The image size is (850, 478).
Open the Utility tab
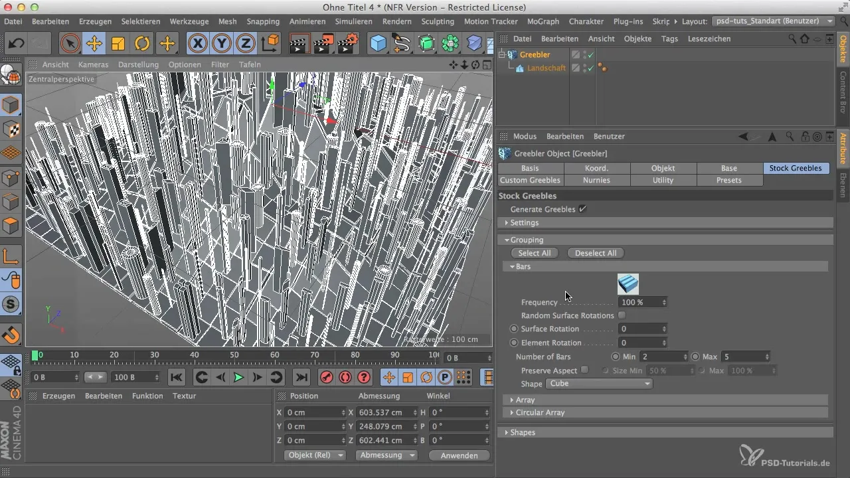click(x=663, y=181)
